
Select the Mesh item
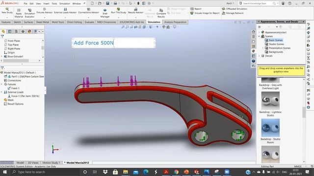click(x=9, y=100)
